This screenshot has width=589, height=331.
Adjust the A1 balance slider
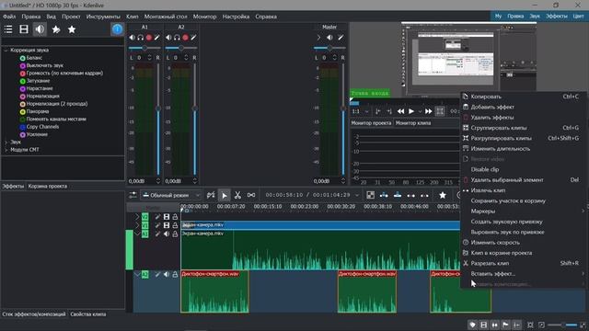tap(144, 48)
